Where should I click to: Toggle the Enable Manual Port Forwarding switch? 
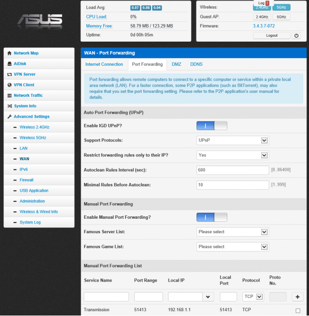211,217
